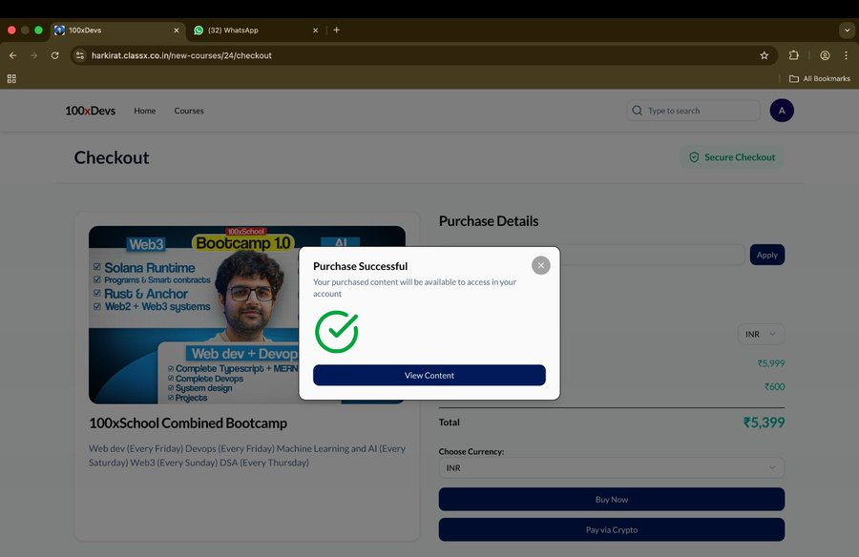Open Chrome three-dot menu
Image resolution: width=859 pixels, height=557 pixels.
click(846, 55)
